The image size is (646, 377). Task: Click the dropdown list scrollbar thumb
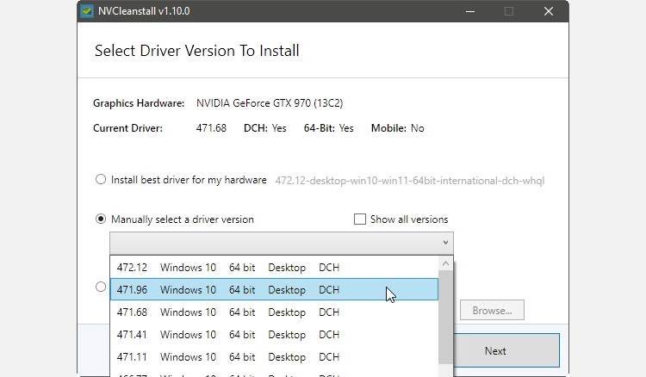coord(446,317)
